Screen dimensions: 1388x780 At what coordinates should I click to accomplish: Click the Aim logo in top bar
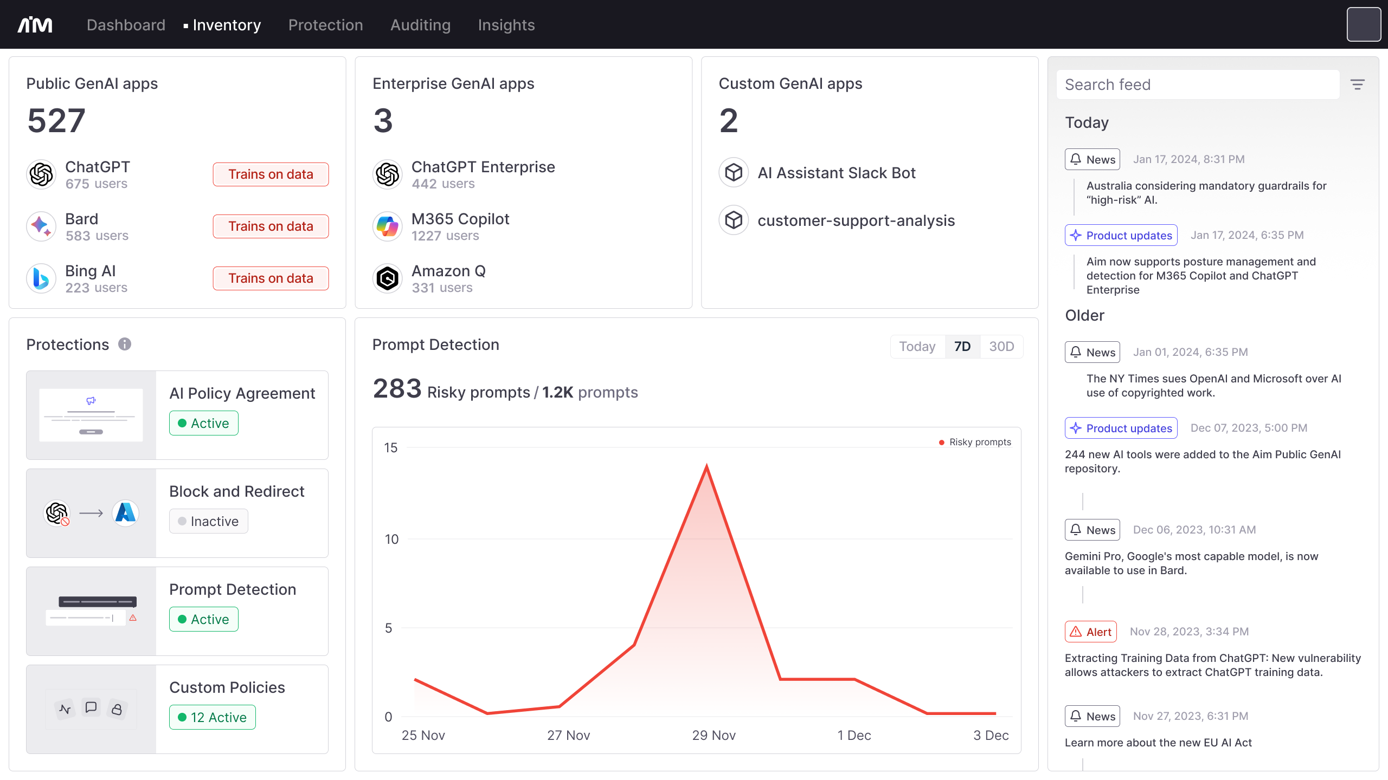click(35, 25)
